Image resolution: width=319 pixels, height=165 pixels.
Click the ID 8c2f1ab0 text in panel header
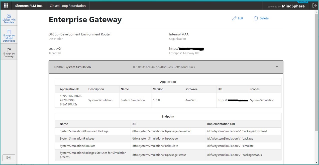pos(164,67)
